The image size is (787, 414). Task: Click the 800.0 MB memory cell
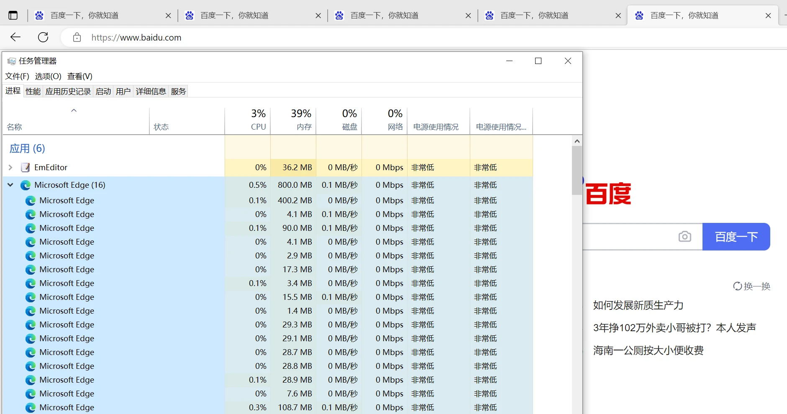(293, 185)
